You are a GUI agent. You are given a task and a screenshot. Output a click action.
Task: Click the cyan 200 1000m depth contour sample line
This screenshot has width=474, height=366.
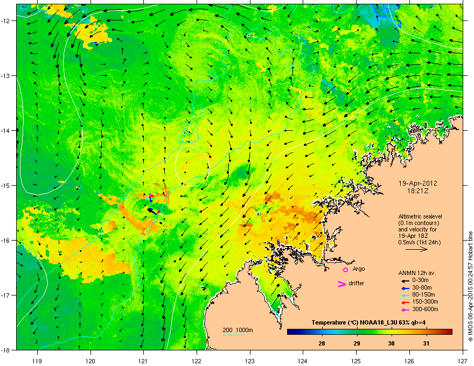(233, 335)
